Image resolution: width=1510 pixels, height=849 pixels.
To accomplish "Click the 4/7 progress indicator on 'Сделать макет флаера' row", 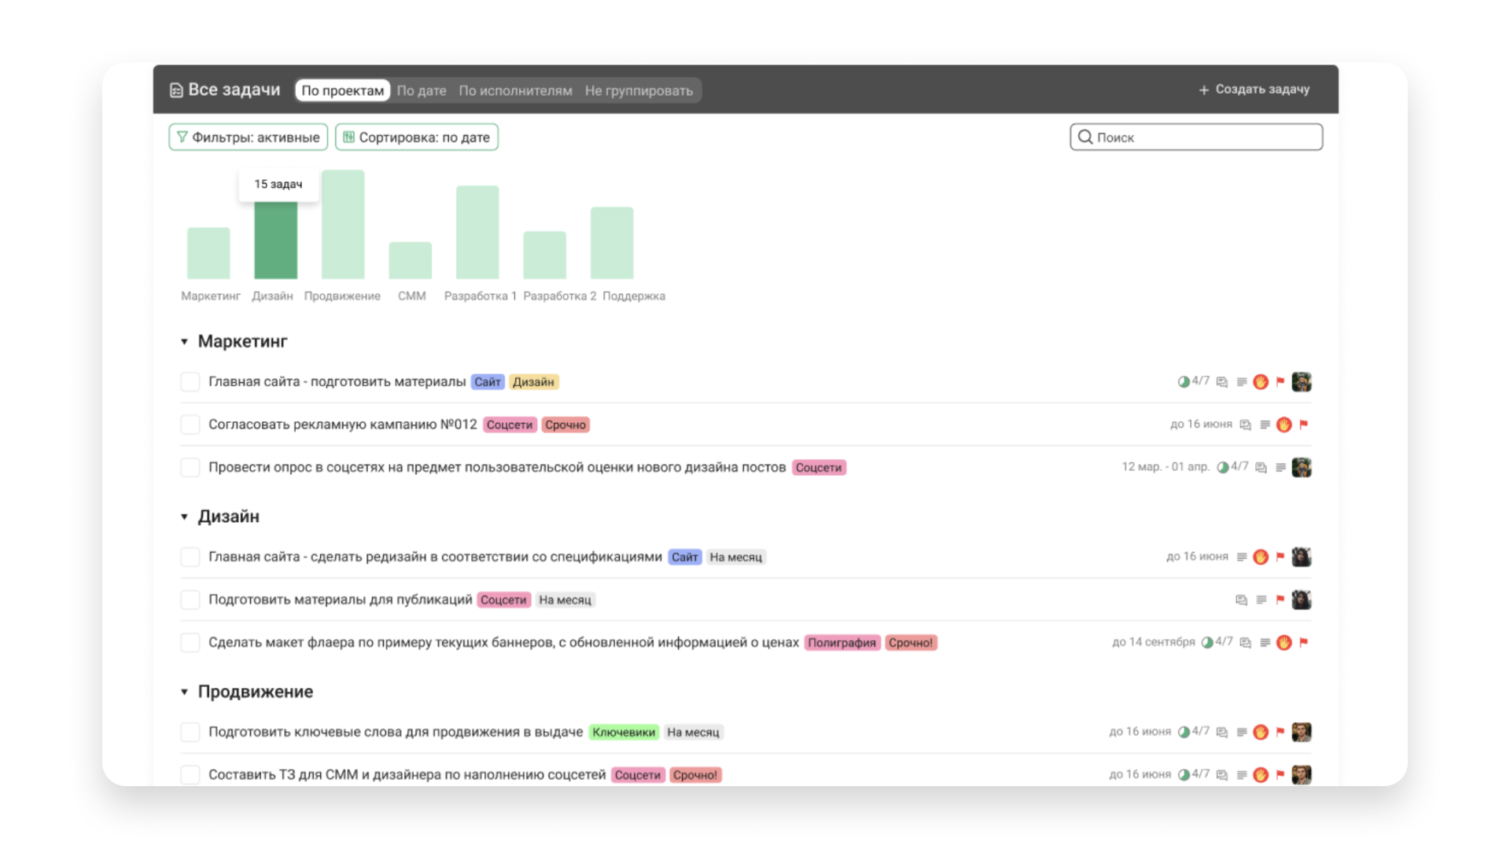I will coord(1217,642).
